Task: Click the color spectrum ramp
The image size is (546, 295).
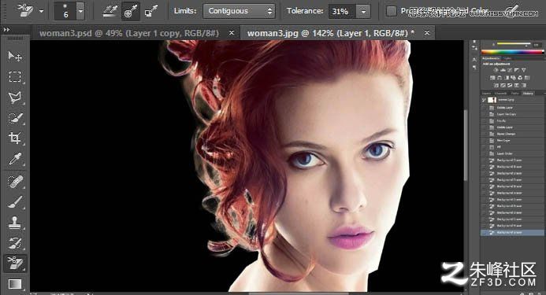Action: (x=512, y=52)
